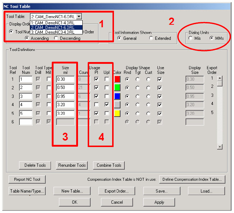Toggle Upl usage checkbox for tool 4

tap(107, 105)
